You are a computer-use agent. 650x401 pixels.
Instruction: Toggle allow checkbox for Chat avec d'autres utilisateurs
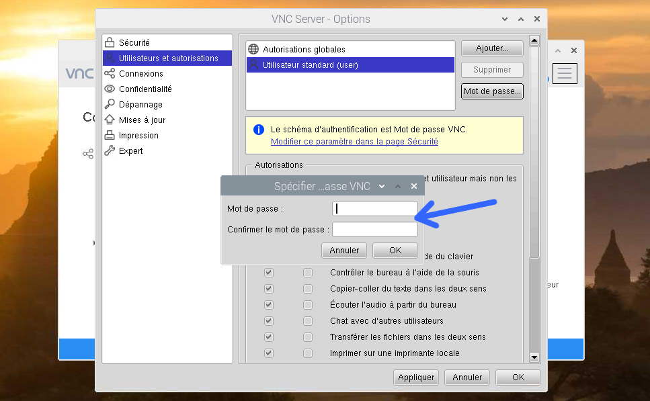tap(269, 320)
